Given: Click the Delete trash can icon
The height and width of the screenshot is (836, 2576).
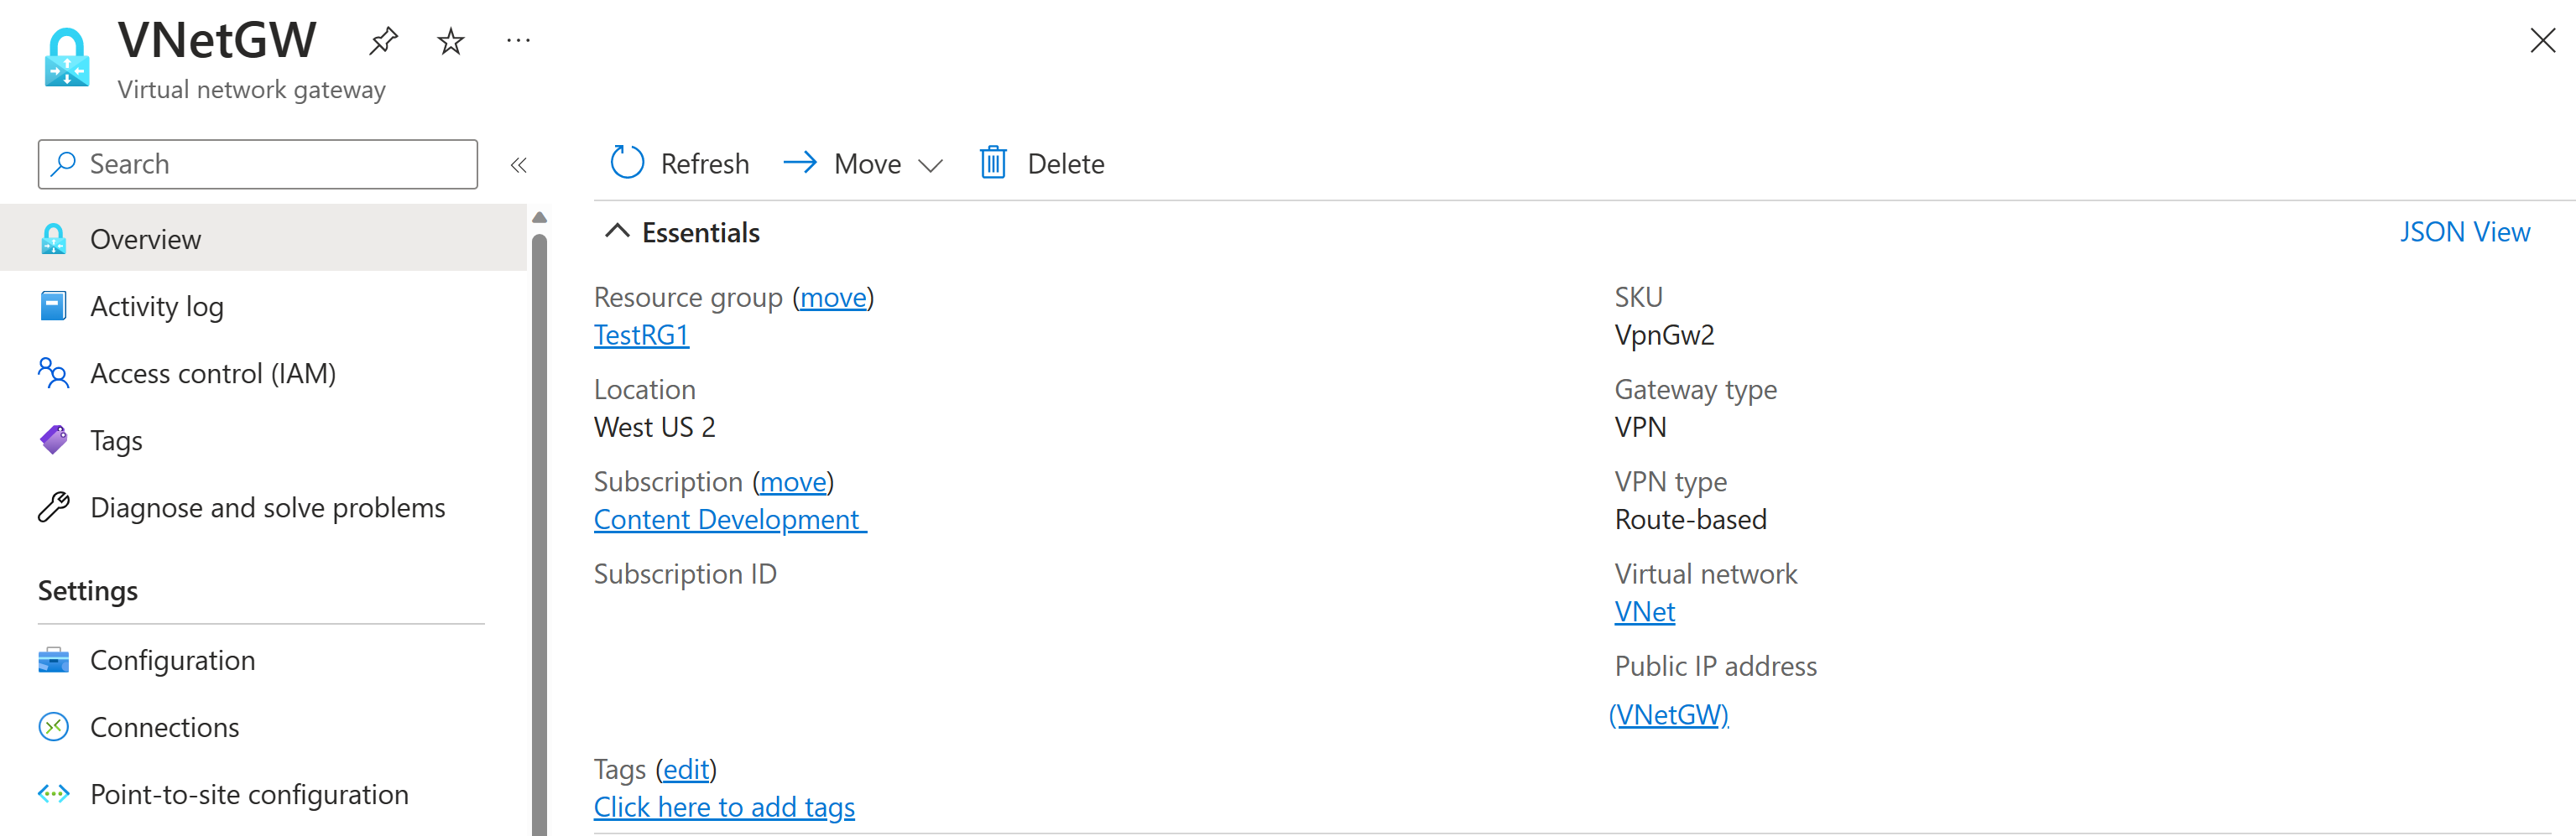Looking at the screenshot, I should [x=993, y=163].
